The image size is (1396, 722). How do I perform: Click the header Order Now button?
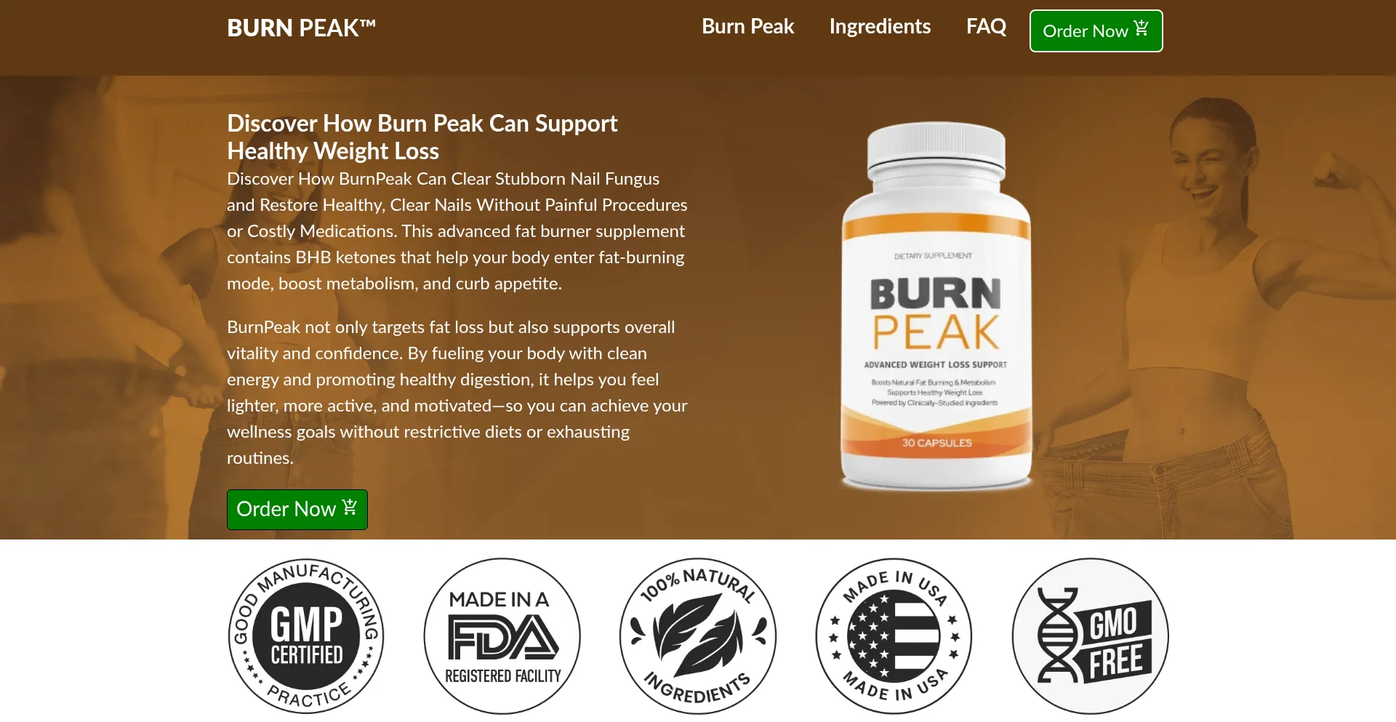pyautogui.click(x=1096, y=31)
